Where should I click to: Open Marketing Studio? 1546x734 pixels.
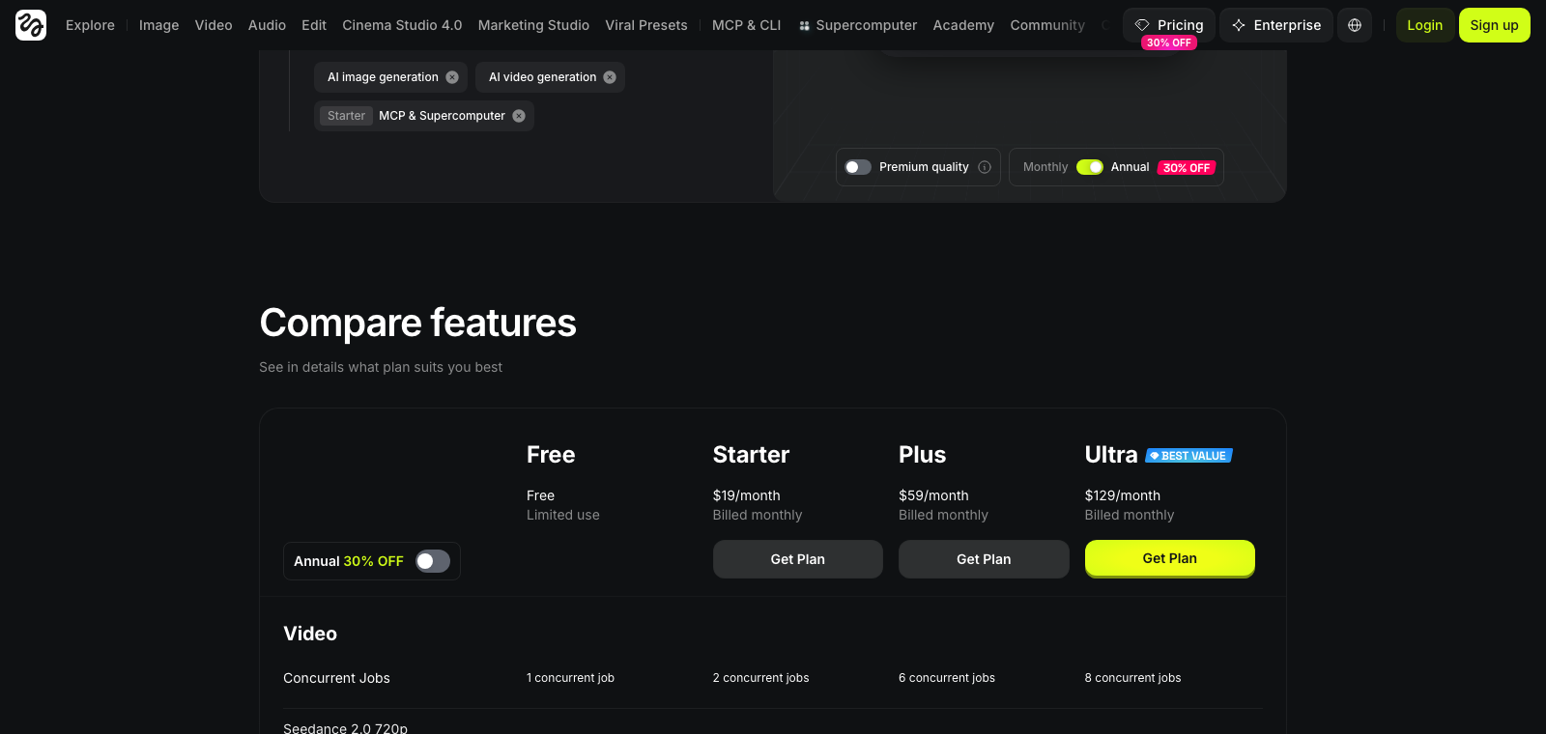coord(533,25)
